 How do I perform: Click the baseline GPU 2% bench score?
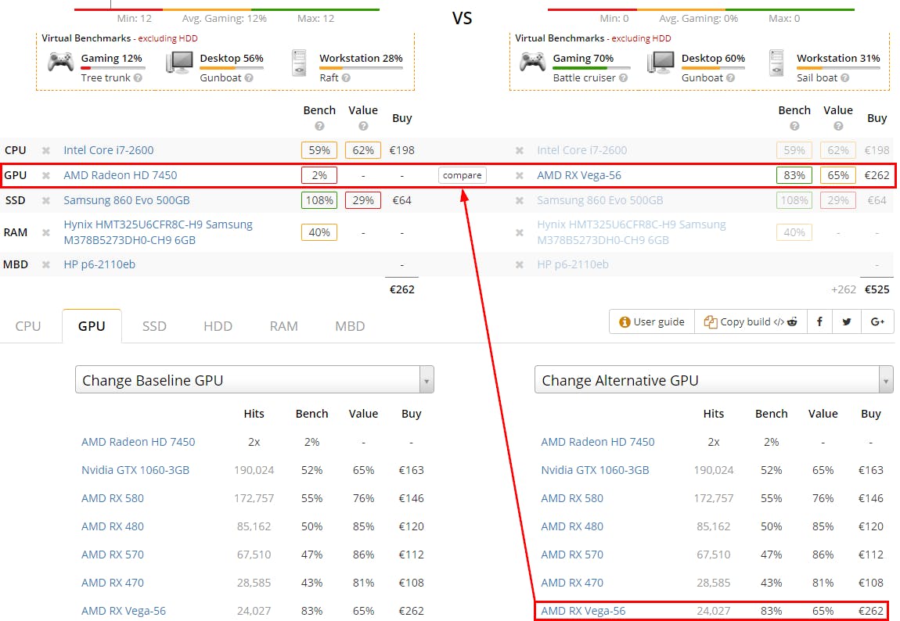(319, 175)
